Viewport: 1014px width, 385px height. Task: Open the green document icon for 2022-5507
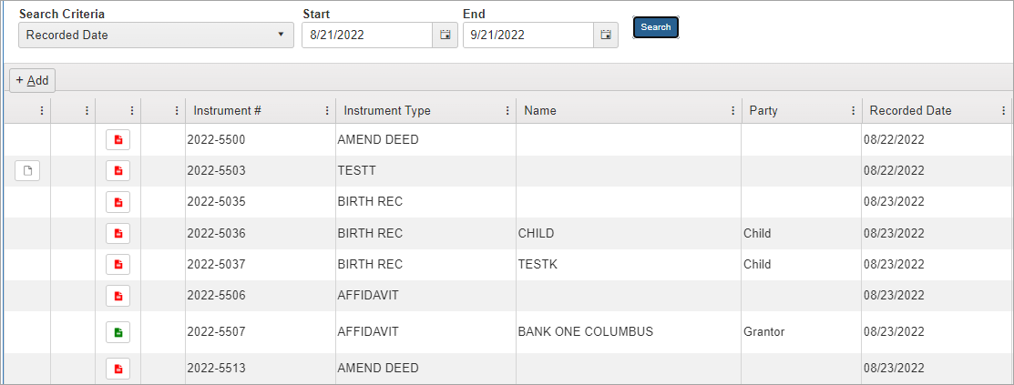(x=118, y=332)
